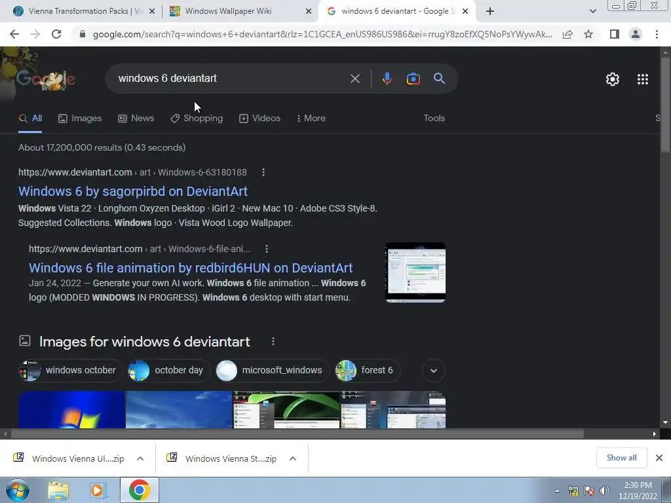Open search Tools options
671x503 pixels.
point(434,119)
